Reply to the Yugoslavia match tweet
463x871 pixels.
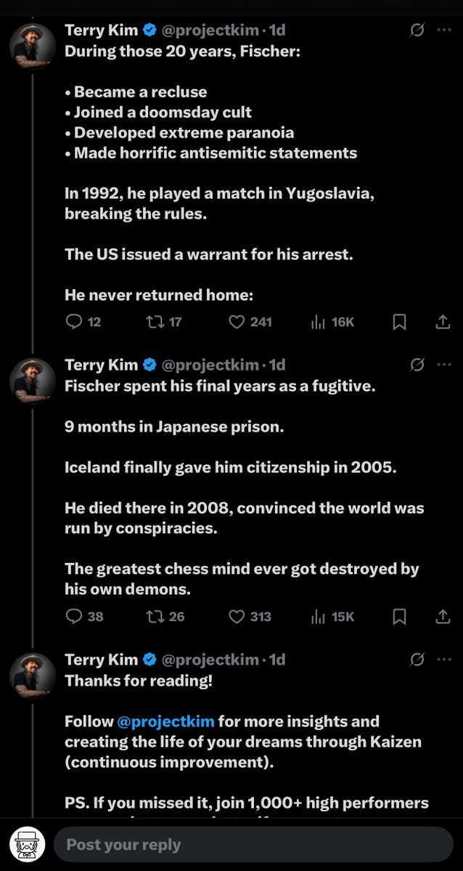(x=75, y=322)
